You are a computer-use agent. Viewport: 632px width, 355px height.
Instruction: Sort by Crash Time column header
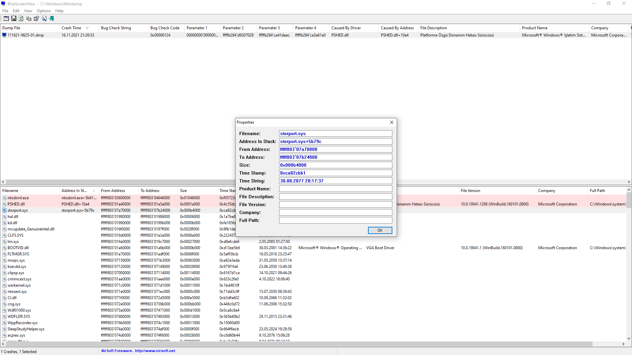pos(71,28)
